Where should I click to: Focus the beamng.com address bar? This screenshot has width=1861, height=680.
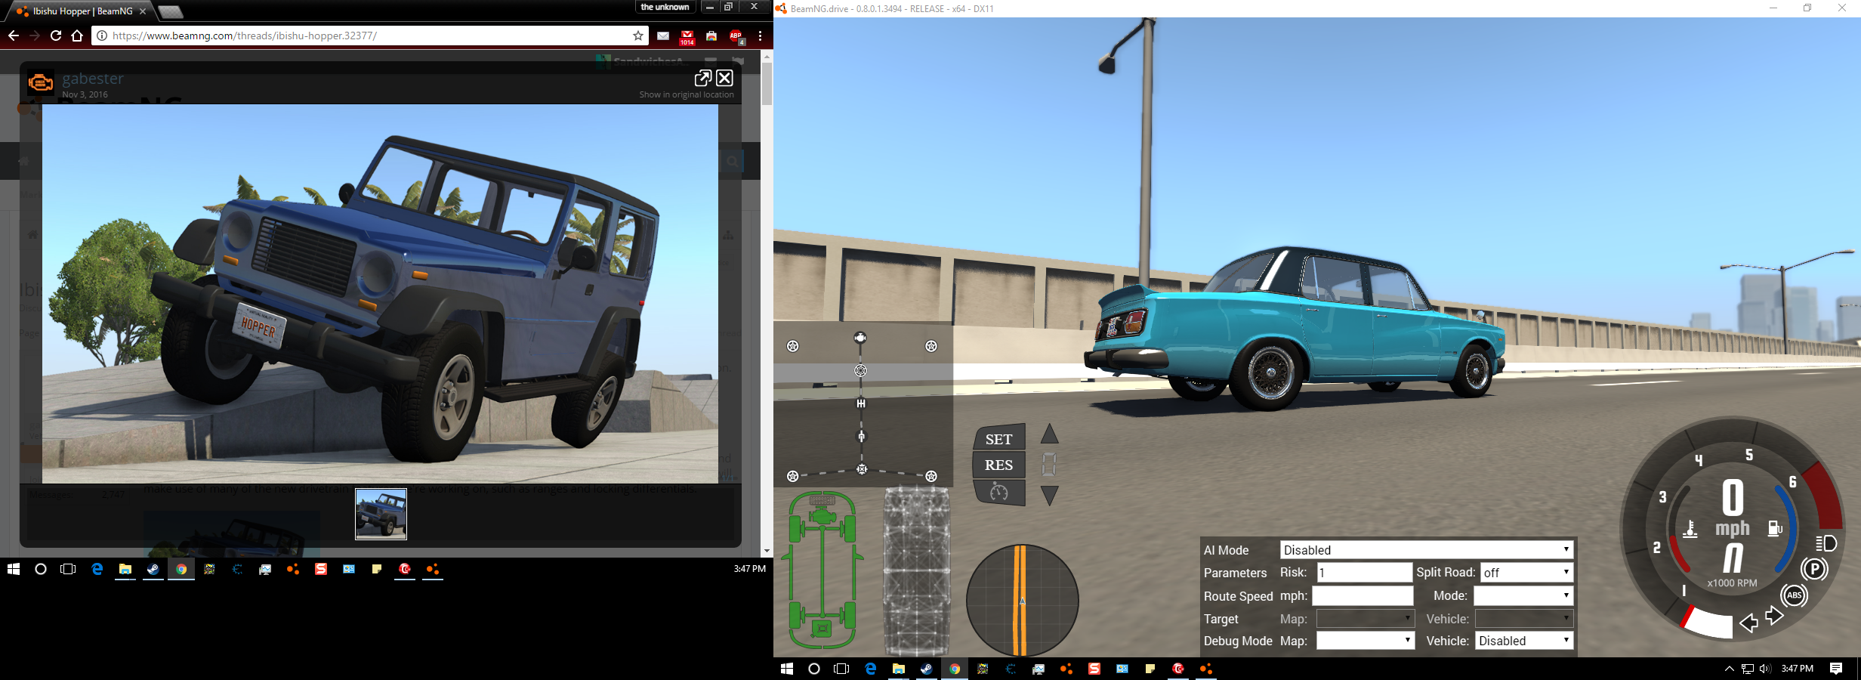coord(370,36)
